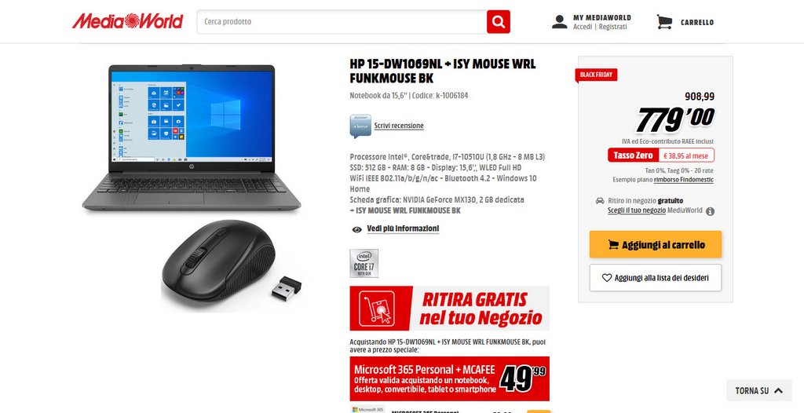Click the review speech bubble icon
Screen dimensions: 804x413
pos(360,126)
